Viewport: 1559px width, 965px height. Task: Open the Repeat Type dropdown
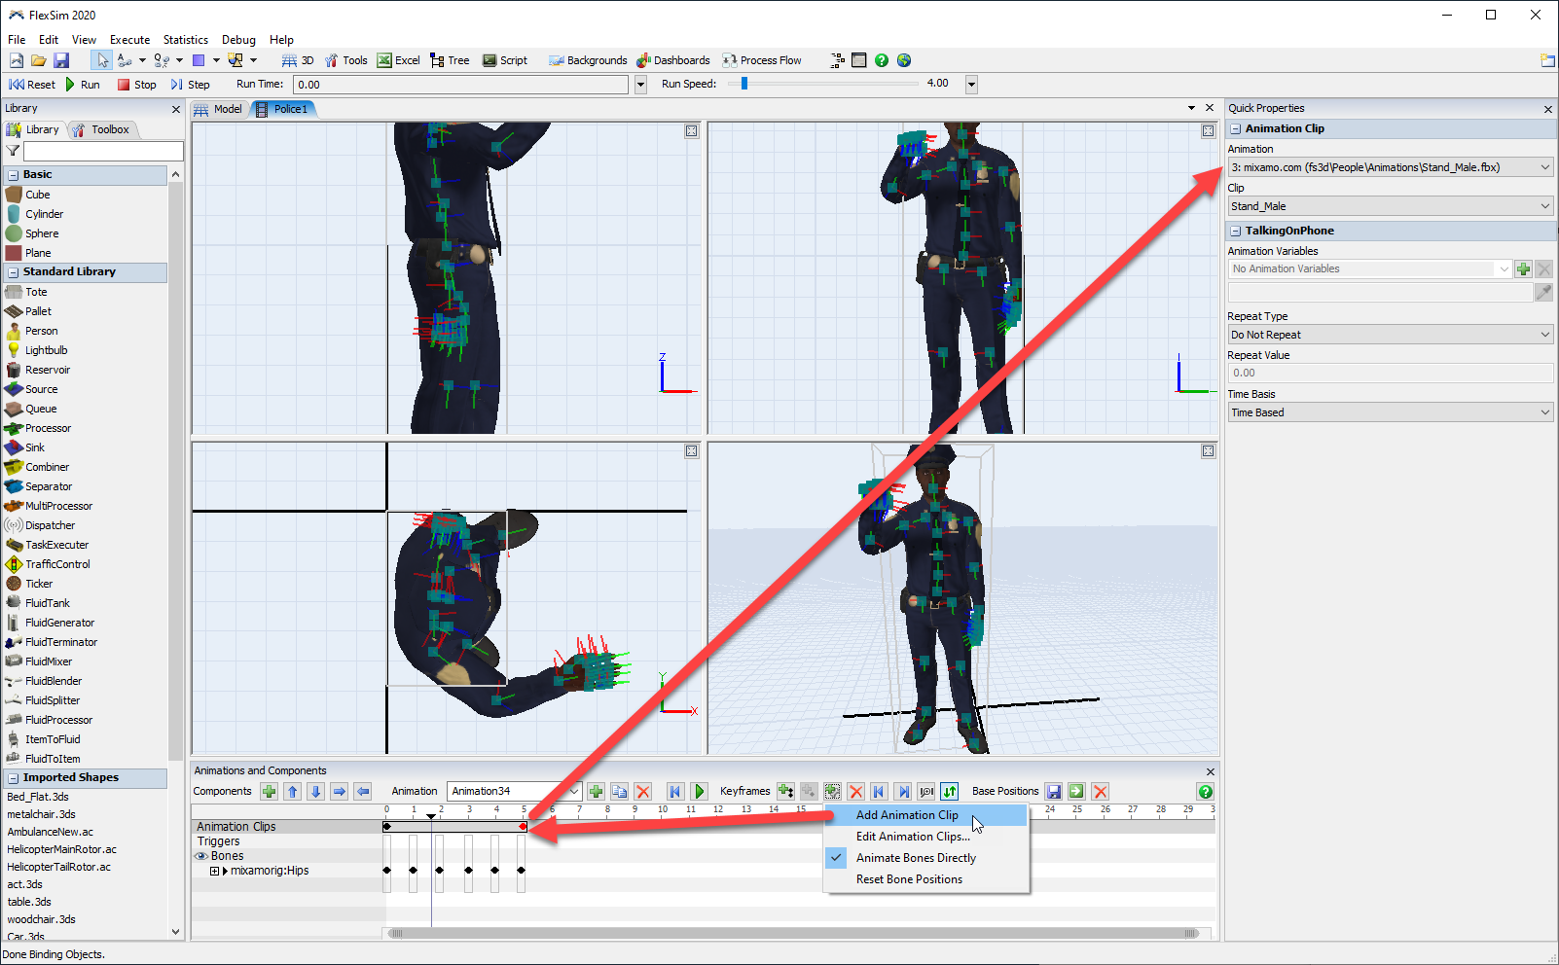click(1390, 335)
